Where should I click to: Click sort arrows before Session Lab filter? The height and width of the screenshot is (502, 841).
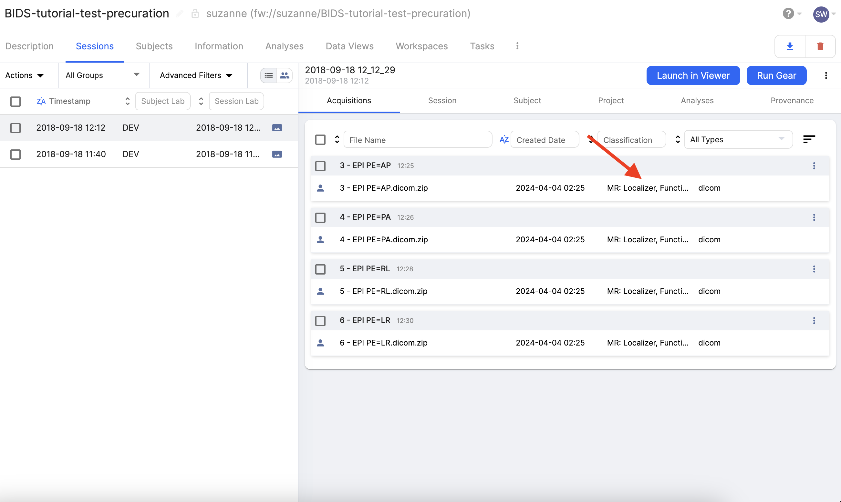(x=201, y=101)
